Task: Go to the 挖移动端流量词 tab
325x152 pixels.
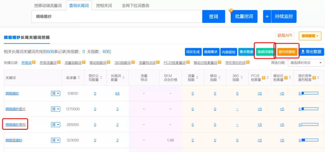Action: (48, 6)
